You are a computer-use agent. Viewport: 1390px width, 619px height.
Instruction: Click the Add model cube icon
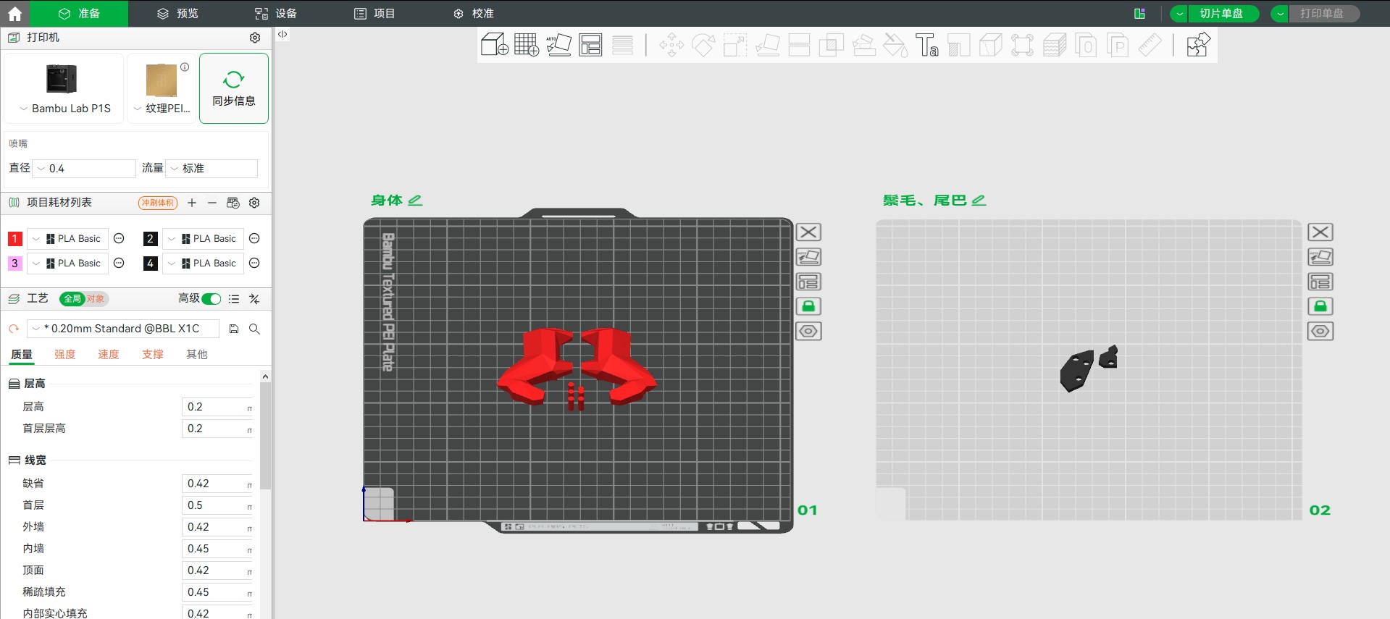click(x=494, y=45)
